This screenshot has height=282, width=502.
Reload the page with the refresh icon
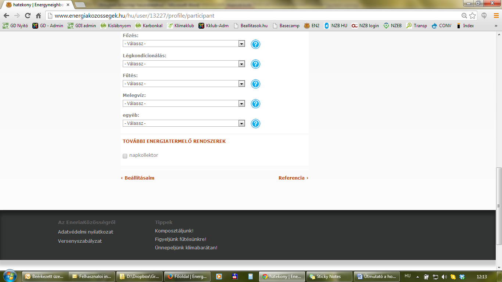pos(28,16)
